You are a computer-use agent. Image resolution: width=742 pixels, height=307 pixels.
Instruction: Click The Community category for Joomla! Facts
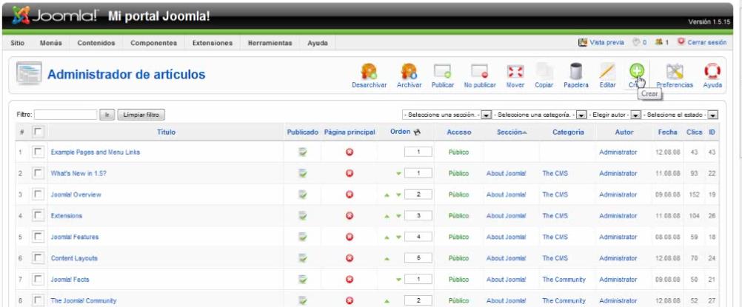(564, 280)
